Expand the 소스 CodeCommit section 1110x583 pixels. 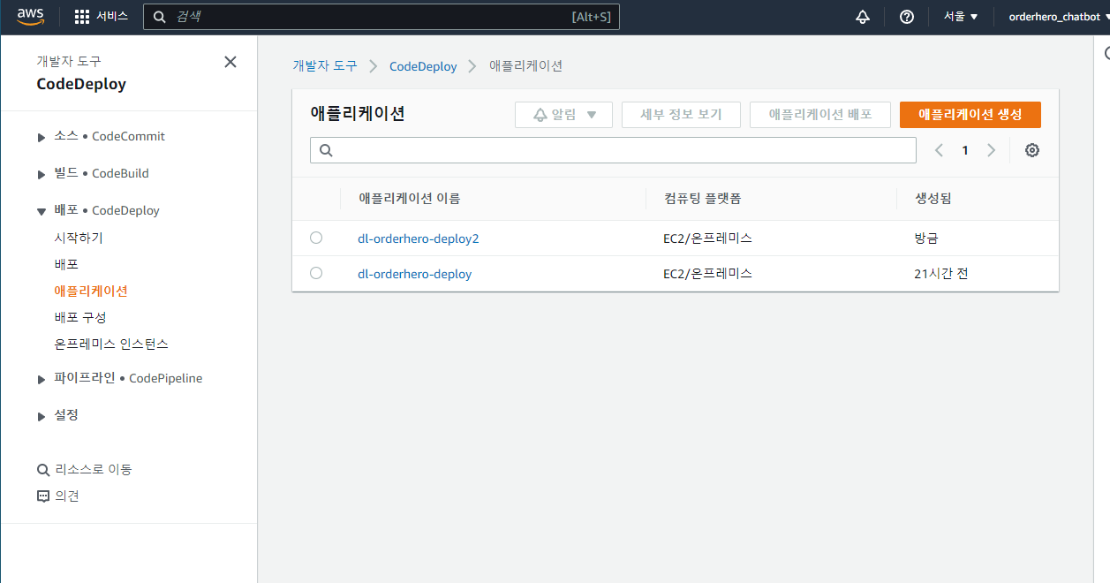pyautogui.click(x=41, y=137)
